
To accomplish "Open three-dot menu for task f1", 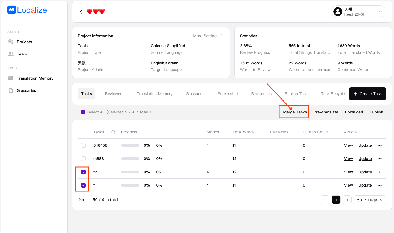I will click(x=380, y=185).
